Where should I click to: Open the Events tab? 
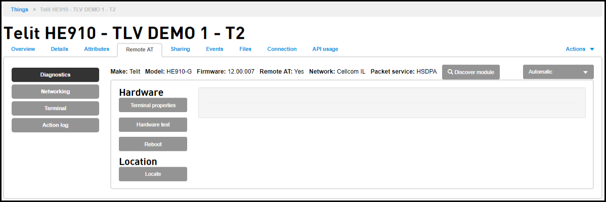tap(214, 49)
